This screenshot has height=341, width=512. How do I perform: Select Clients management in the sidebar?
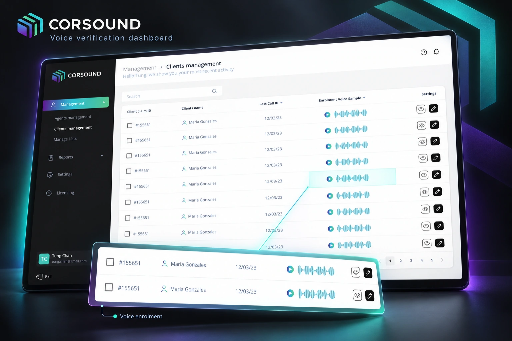coord(73,128)
